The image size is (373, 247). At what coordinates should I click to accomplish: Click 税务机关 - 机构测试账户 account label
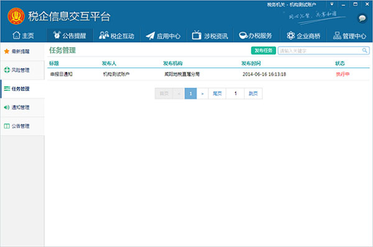(x=292, y=4)
